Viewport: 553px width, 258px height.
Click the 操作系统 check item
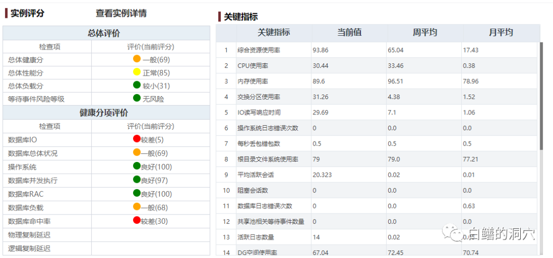tap(22, 167)
